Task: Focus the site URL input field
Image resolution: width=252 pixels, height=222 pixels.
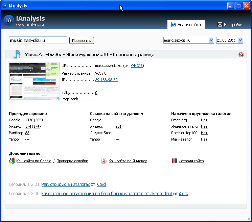Action: pyautogui.click(x=38, y=40)
